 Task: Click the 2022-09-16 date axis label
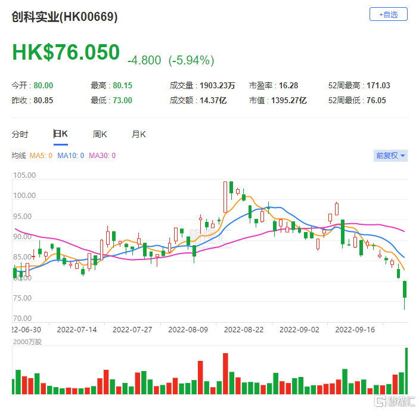[355, 330]
